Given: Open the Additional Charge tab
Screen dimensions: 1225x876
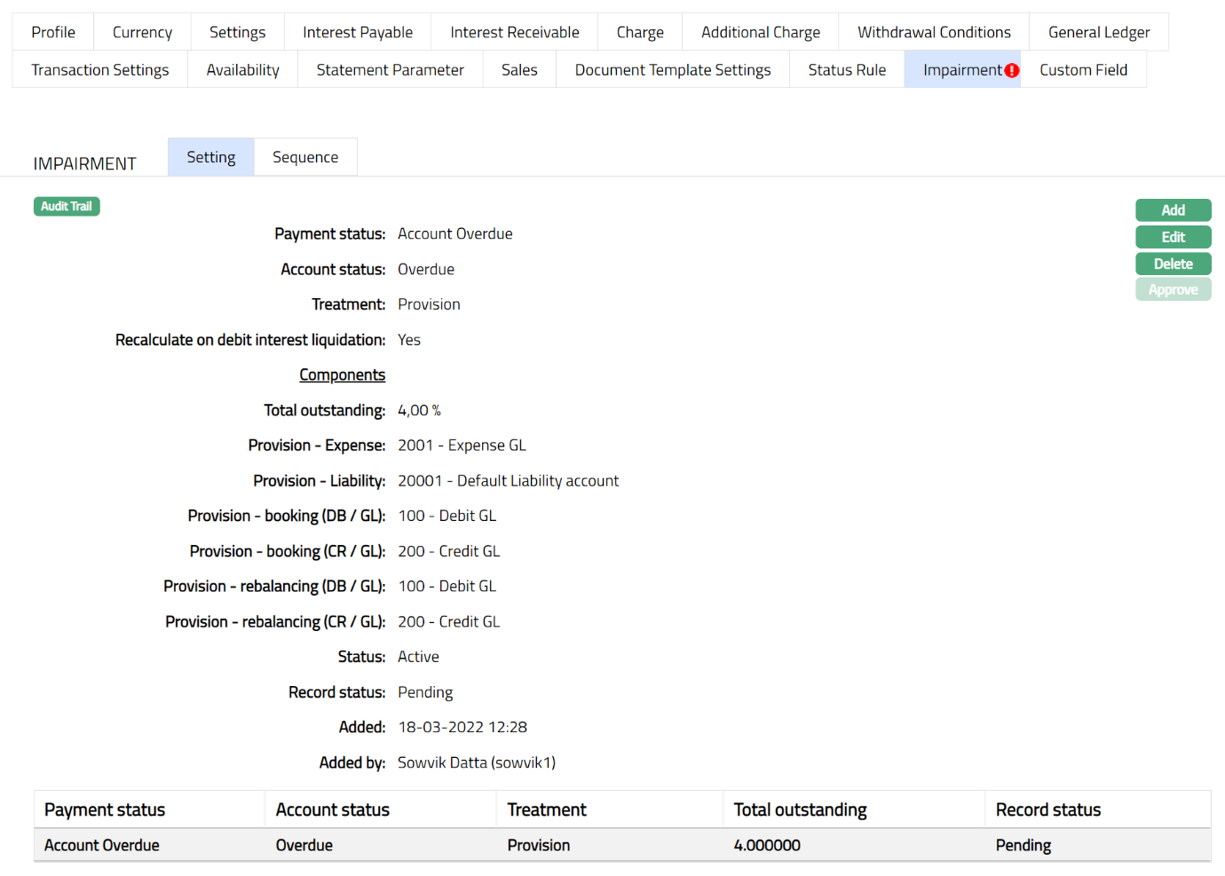Looking at the screenshot, I should [760, 31].
